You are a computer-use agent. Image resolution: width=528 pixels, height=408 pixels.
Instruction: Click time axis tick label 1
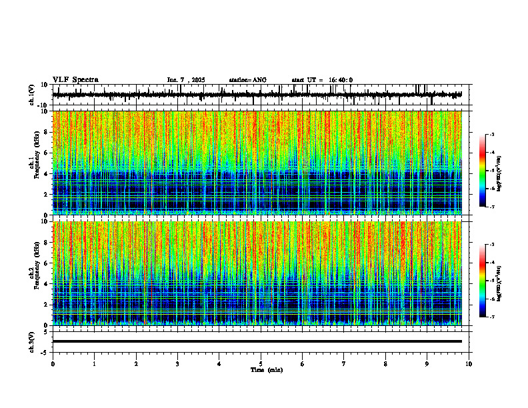(94, 364)
